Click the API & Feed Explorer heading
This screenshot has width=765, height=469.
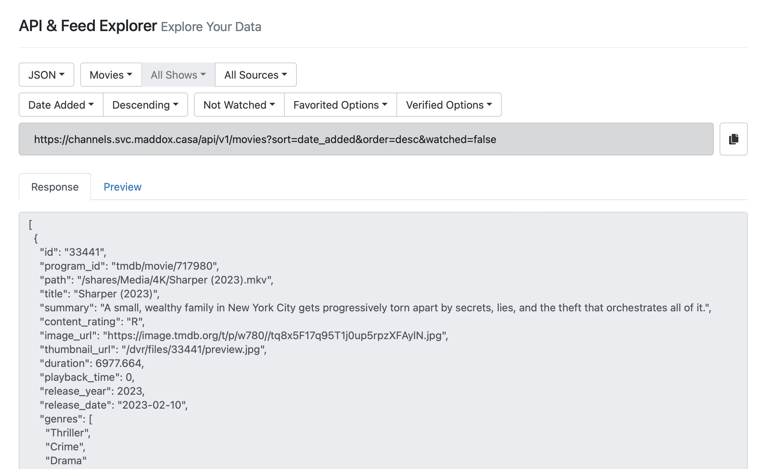click(x=88, y=26)
